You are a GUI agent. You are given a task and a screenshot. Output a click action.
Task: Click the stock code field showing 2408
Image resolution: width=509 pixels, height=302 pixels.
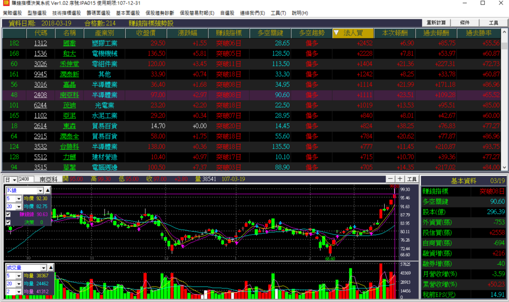(26, 179)
